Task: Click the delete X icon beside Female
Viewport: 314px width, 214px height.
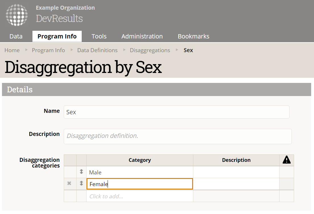Action: point(69,184)
